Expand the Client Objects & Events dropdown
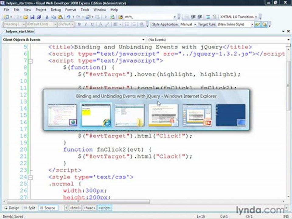Viewport: 292px width, 219px height. pyautogui.click(x=143, y=40)
